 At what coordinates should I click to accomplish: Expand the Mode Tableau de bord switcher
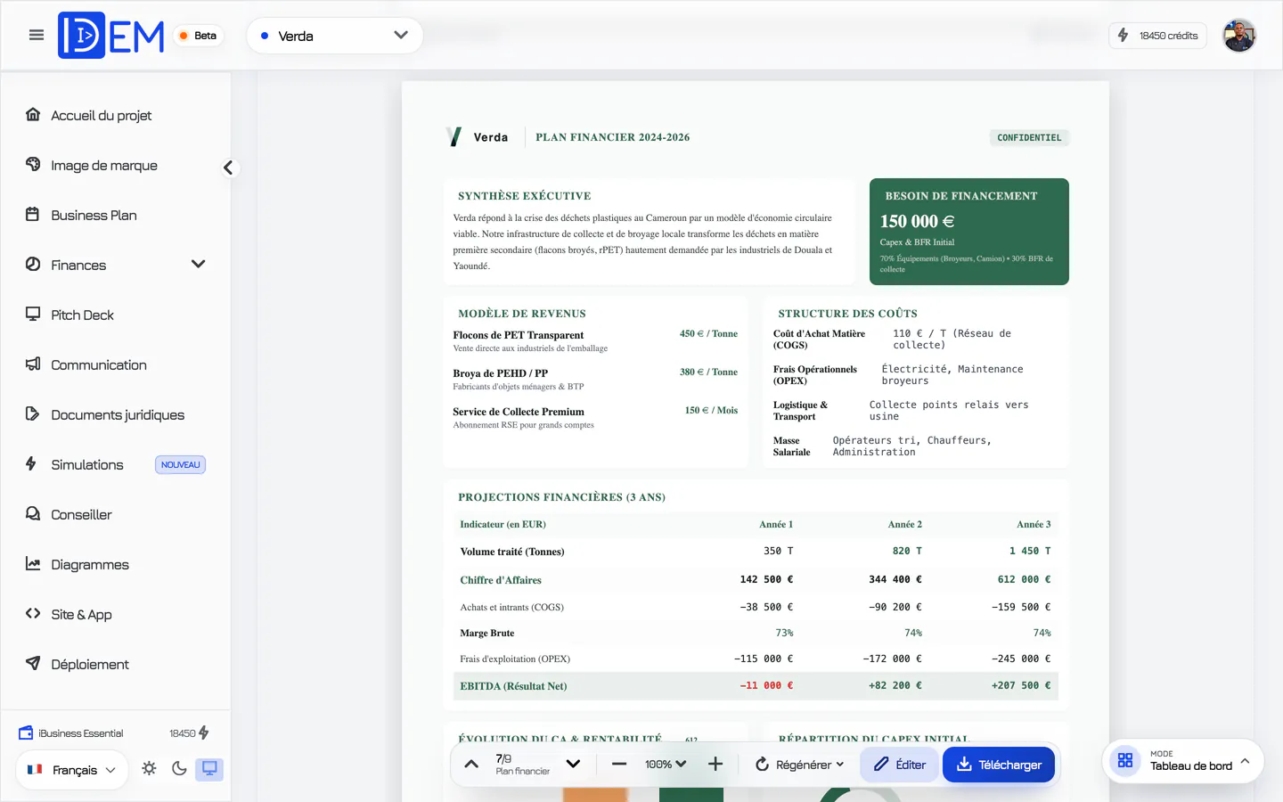1183,761
